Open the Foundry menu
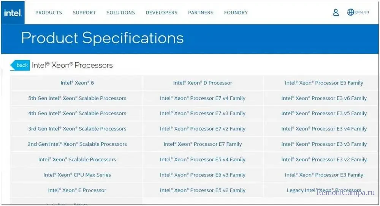Image resolution: width=380 pixels, height=206 pixels. pos(236,13)
